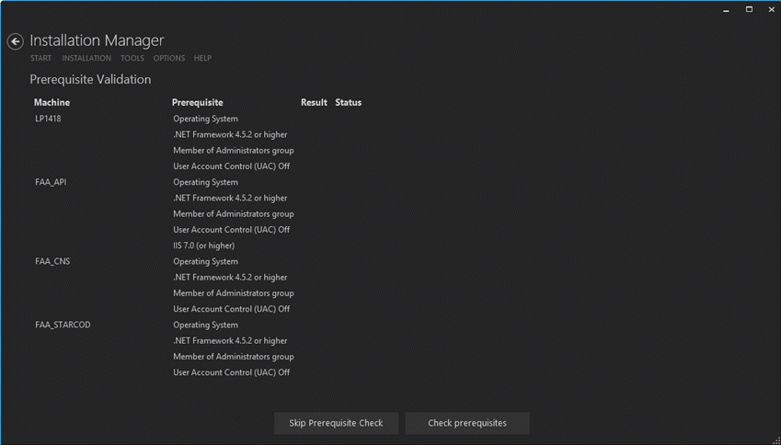Open the TOOLS menu
This screenshot has height=445, width=781.
(x=132, y=58)
